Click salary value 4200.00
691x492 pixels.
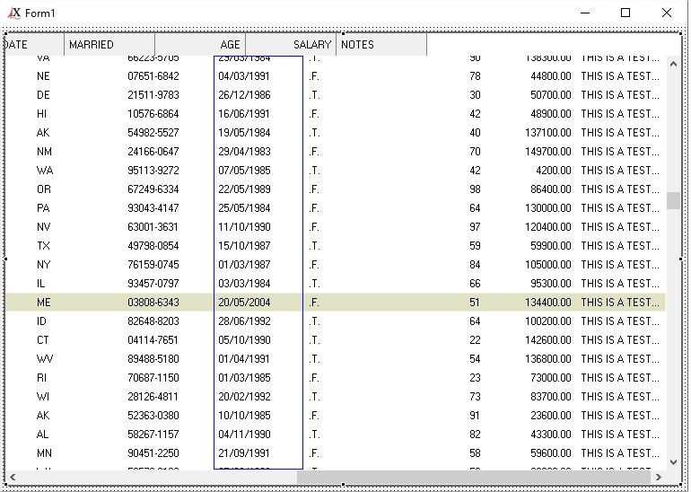coord(554,171)
